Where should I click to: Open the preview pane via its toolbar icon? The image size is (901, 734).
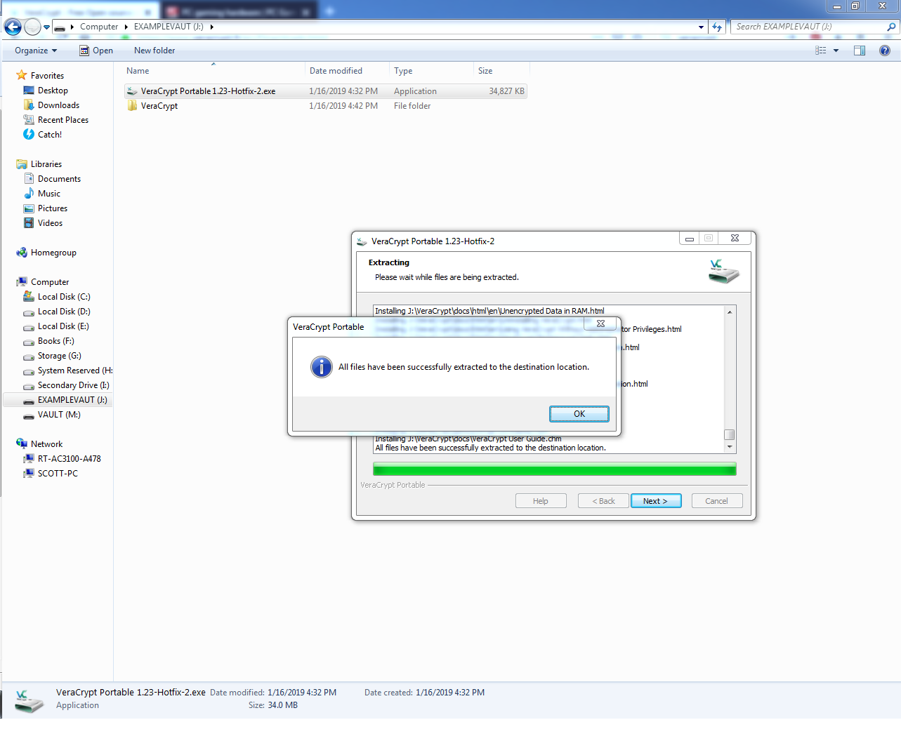pos(859,50)
